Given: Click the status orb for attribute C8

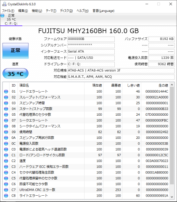Looking at the screenshot, I should pos(6,196).
